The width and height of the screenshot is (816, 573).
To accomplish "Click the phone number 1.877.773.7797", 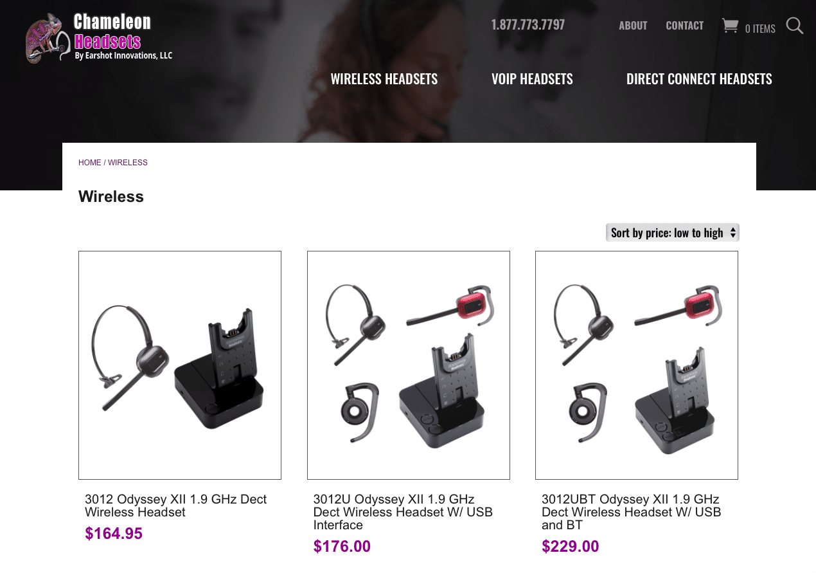I will click(x=528, y=24).
